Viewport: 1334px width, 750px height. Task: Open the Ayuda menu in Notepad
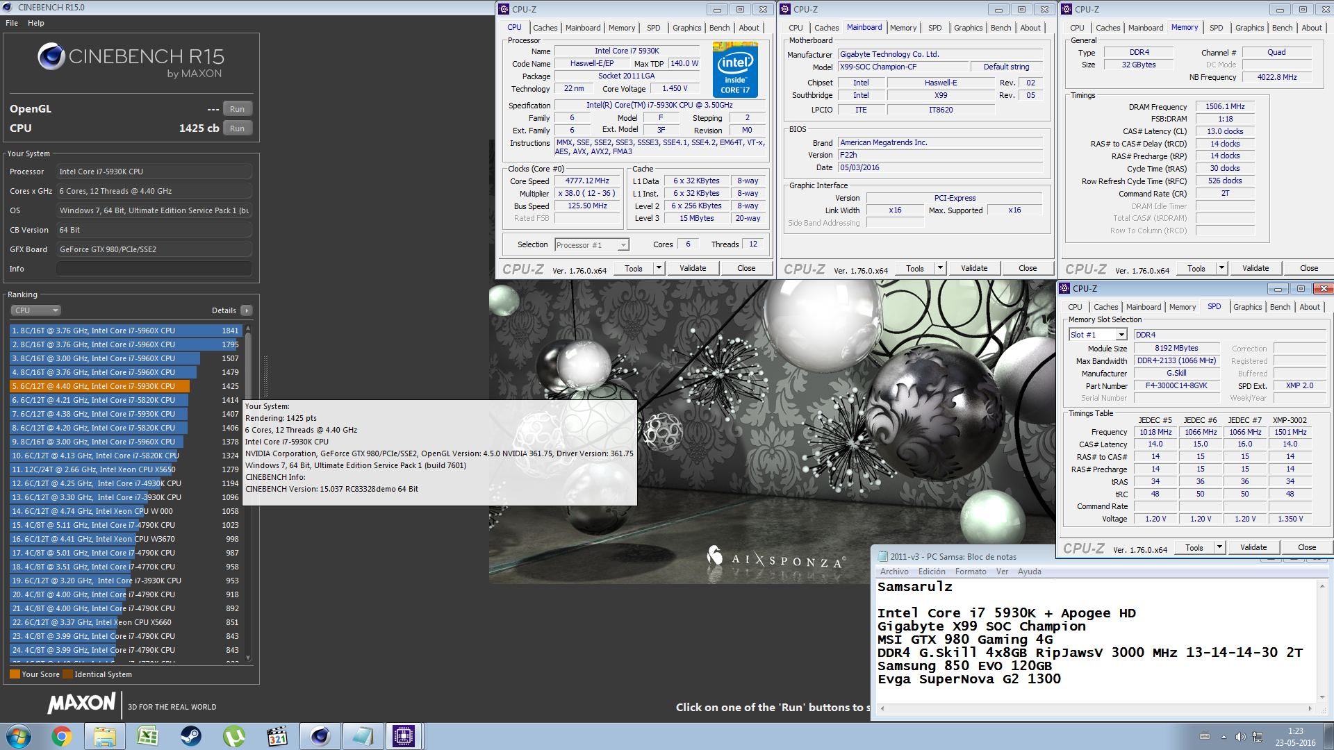(1030, 572)
